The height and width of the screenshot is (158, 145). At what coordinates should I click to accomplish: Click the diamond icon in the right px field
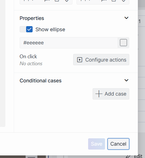(124, 1)
